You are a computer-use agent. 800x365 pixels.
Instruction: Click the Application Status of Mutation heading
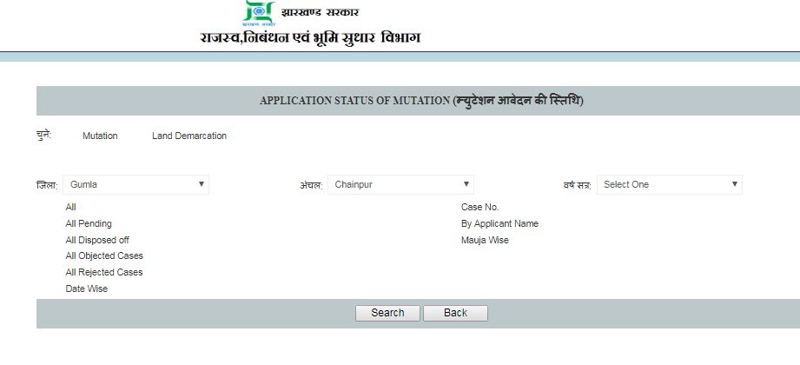click(421, 101)
